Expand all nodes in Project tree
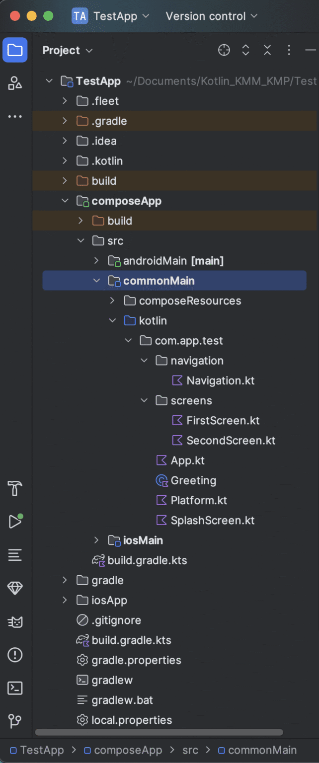 (x=245, y=50)
